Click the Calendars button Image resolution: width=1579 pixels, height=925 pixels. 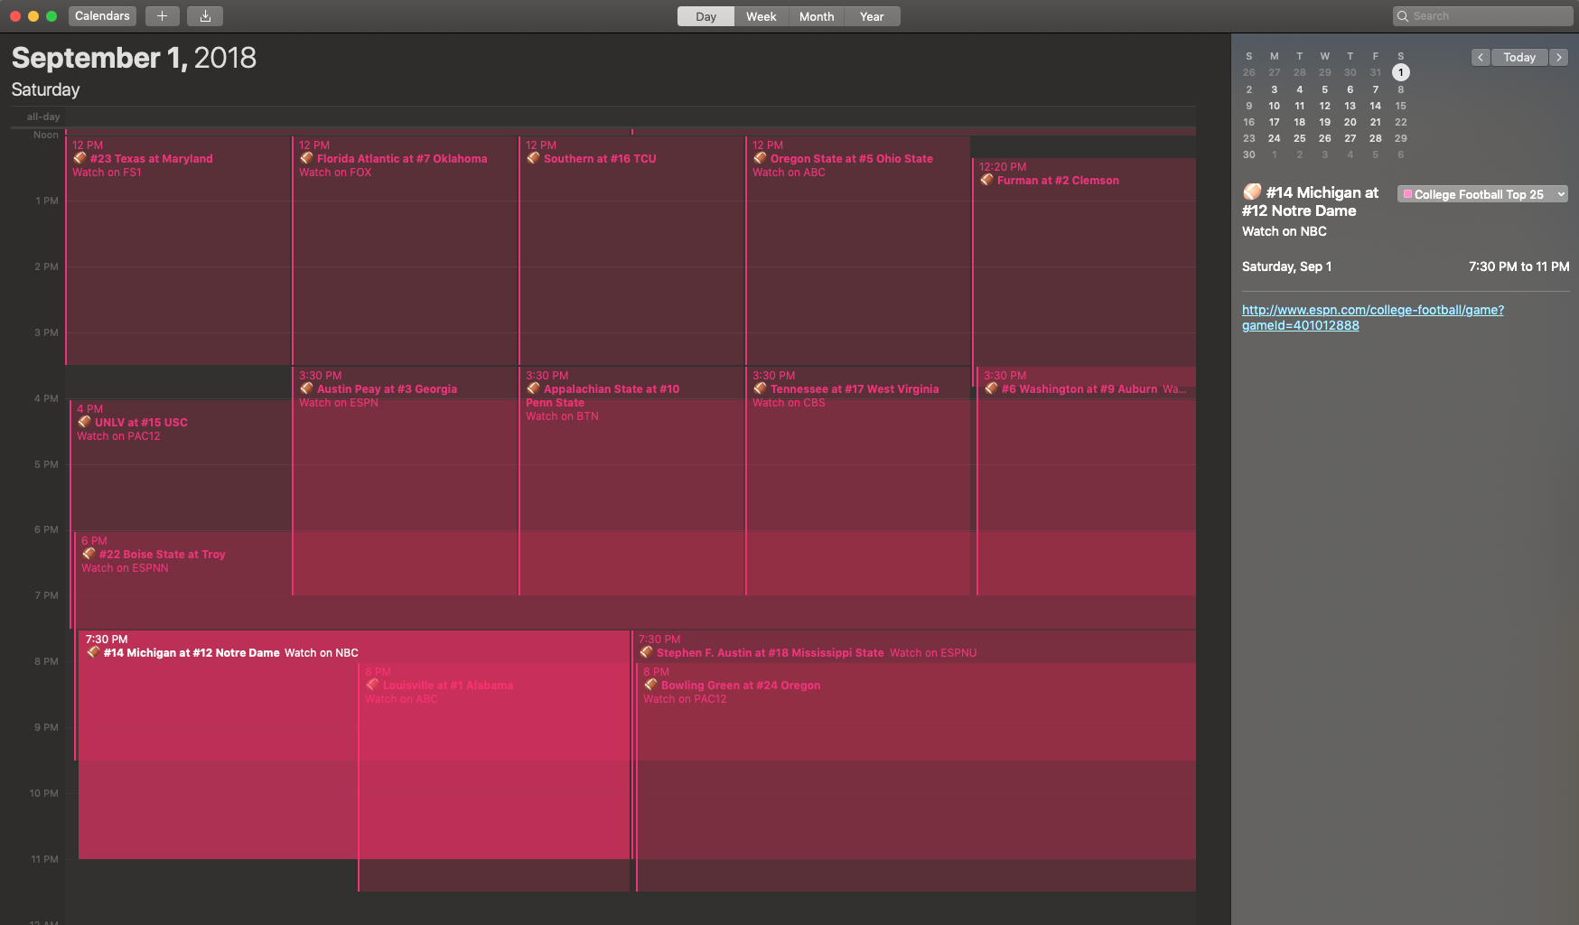(x=102, y=16)
